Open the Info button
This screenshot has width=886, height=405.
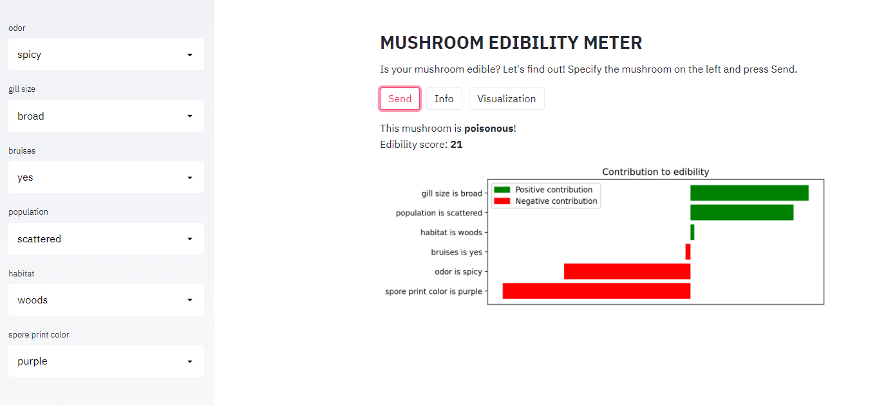[444, 99]
